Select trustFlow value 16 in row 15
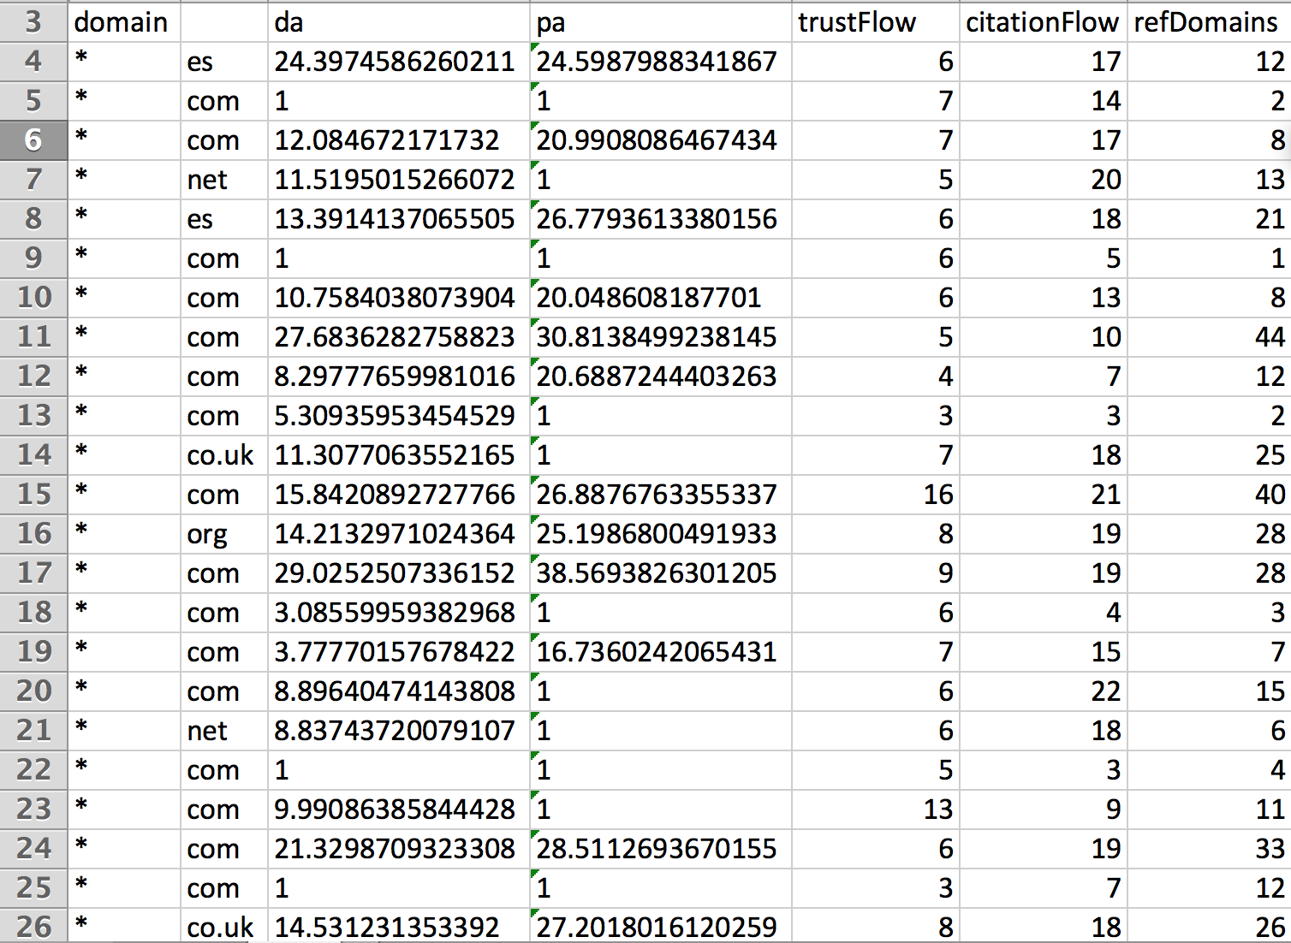Viewport: 1291px width, 943px height. pos(874,495)
